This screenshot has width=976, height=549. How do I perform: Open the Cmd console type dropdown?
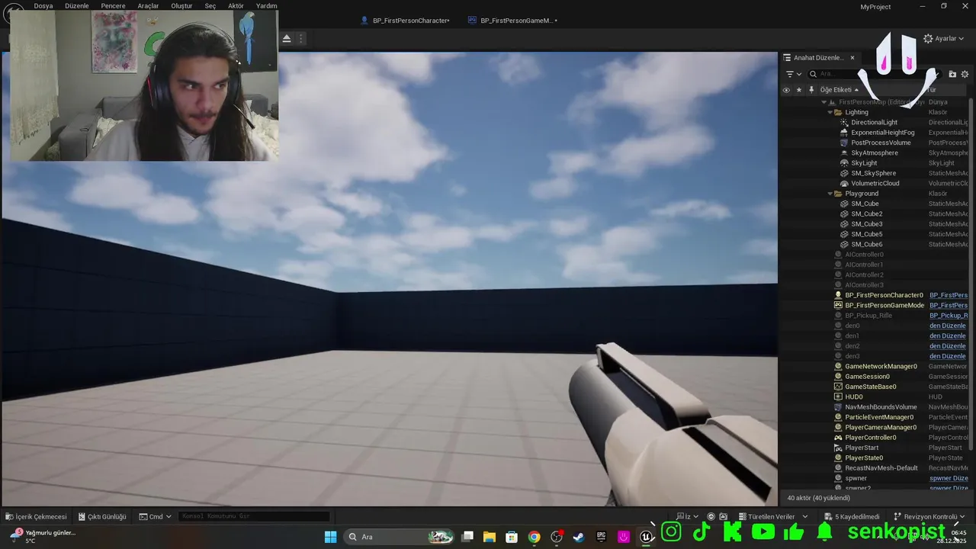[156, 516]
